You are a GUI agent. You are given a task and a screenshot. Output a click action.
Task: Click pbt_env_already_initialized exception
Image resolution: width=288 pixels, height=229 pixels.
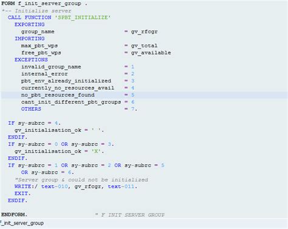tap(66, 81)
